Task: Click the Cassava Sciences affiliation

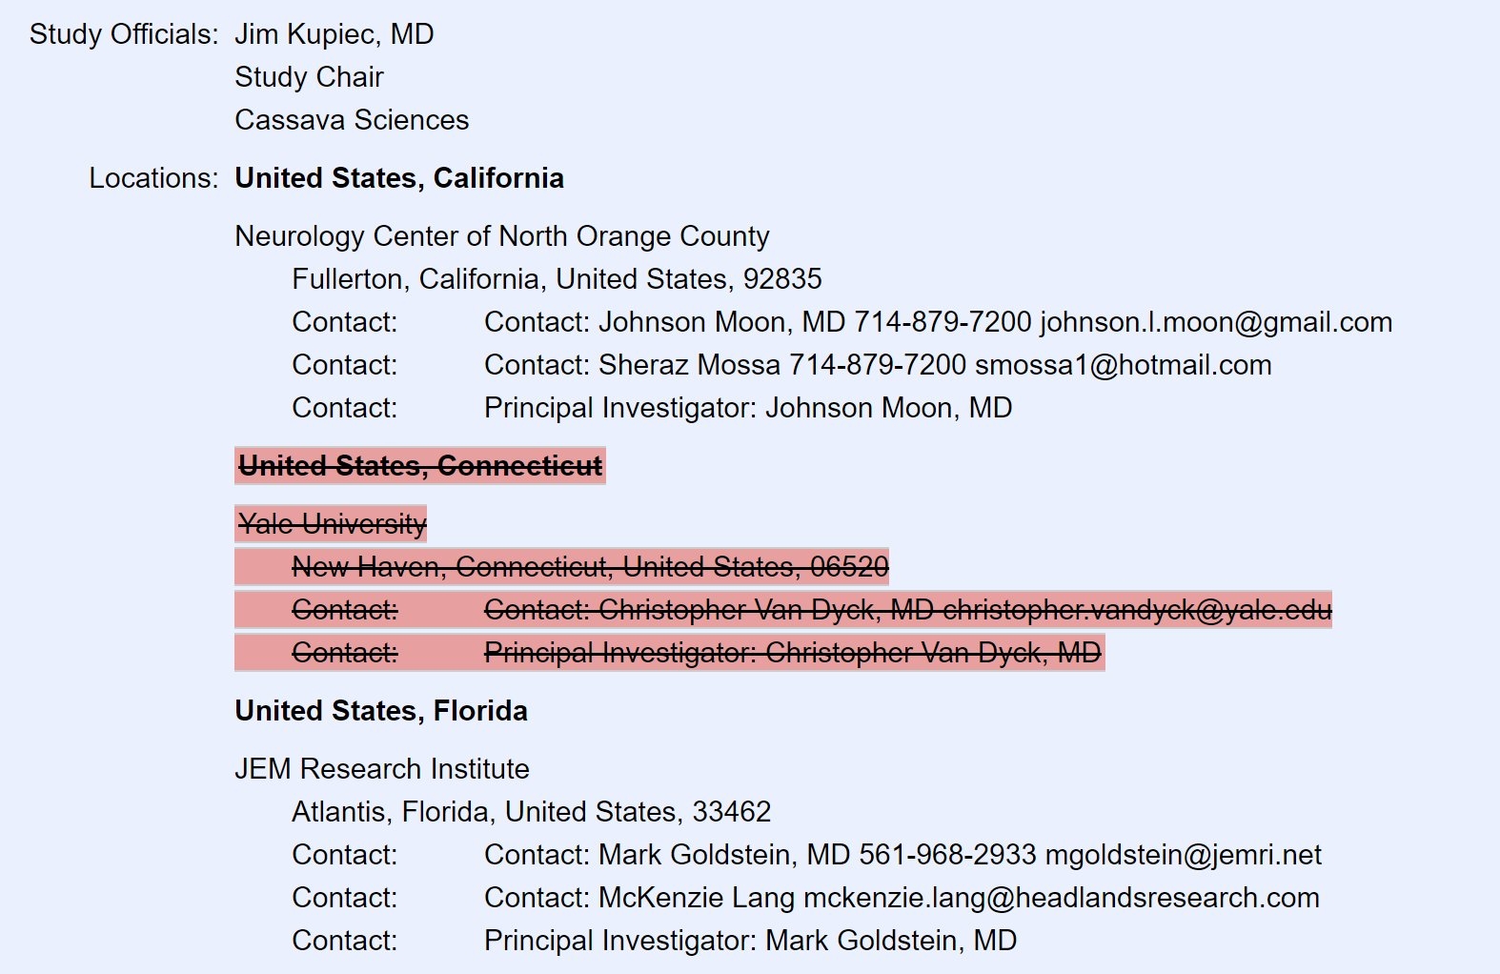Action: (x=352, y=120)
